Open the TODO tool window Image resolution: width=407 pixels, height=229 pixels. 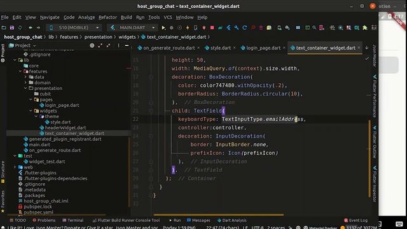click(18, 220)
